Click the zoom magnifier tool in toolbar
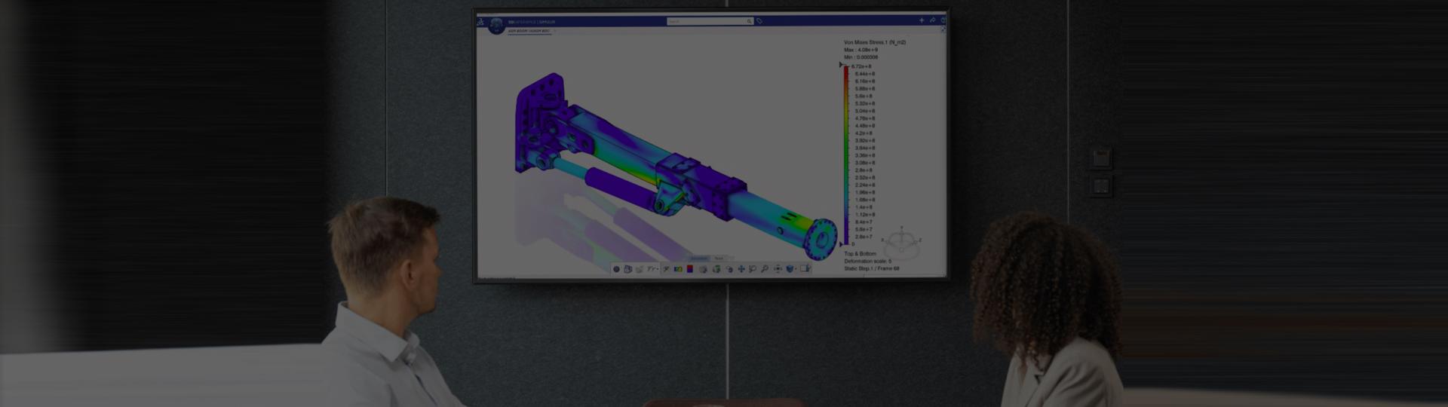This screenshot has width=1448, height=407. coord(765,269)
